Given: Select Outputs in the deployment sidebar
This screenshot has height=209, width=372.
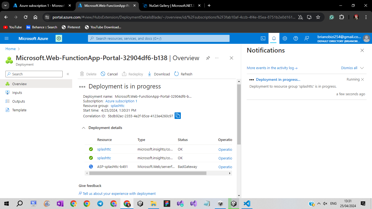Looking at the screenshot, I should click(x=19, y=101).
